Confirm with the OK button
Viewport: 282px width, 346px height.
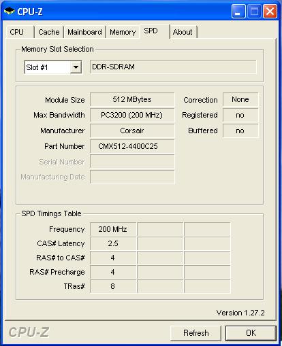[x=251, y=333]
